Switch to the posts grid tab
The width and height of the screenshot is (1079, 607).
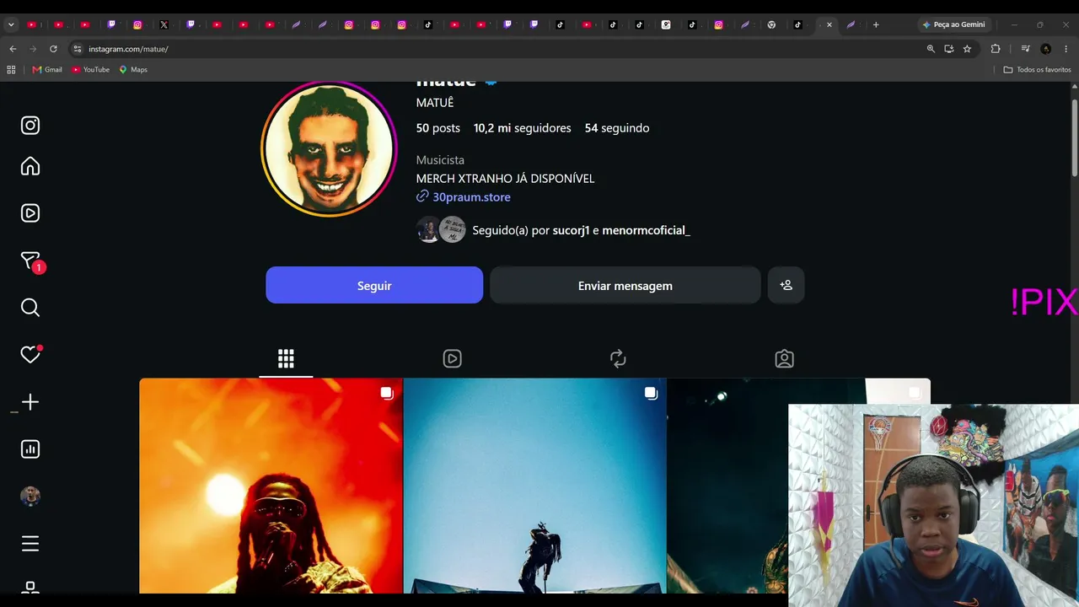pos(286,359)
